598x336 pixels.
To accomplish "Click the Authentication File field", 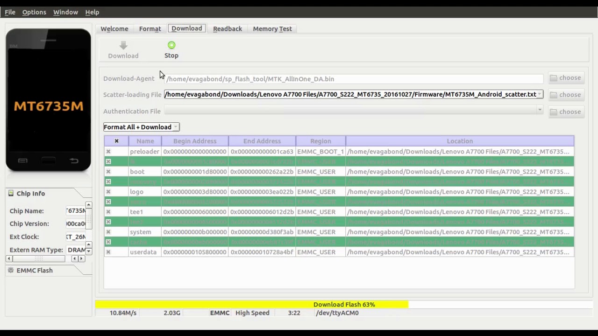I will pyautogui.click(x=353, y=111).
